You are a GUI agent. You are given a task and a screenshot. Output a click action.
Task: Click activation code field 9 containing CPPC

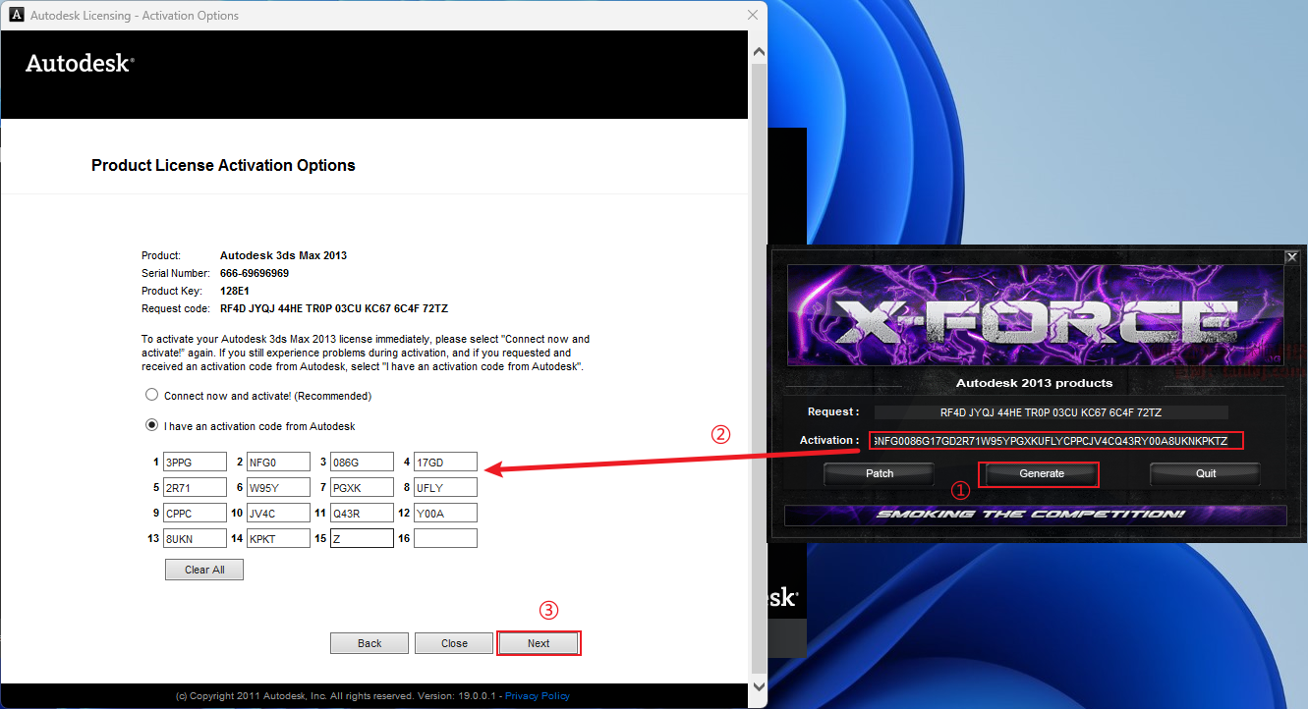coord(195,513)
